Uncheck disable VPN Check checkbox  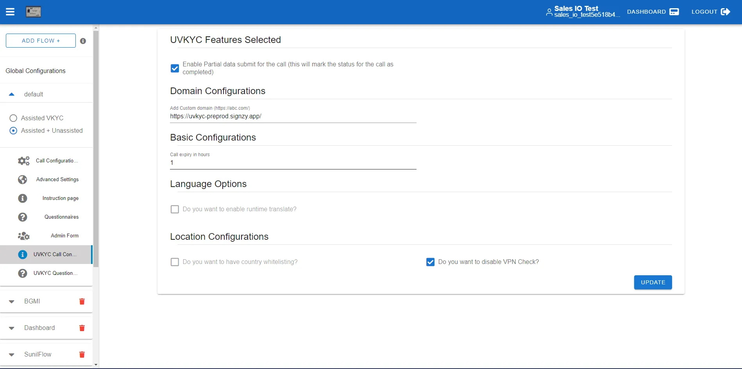[x=431, y=262]
